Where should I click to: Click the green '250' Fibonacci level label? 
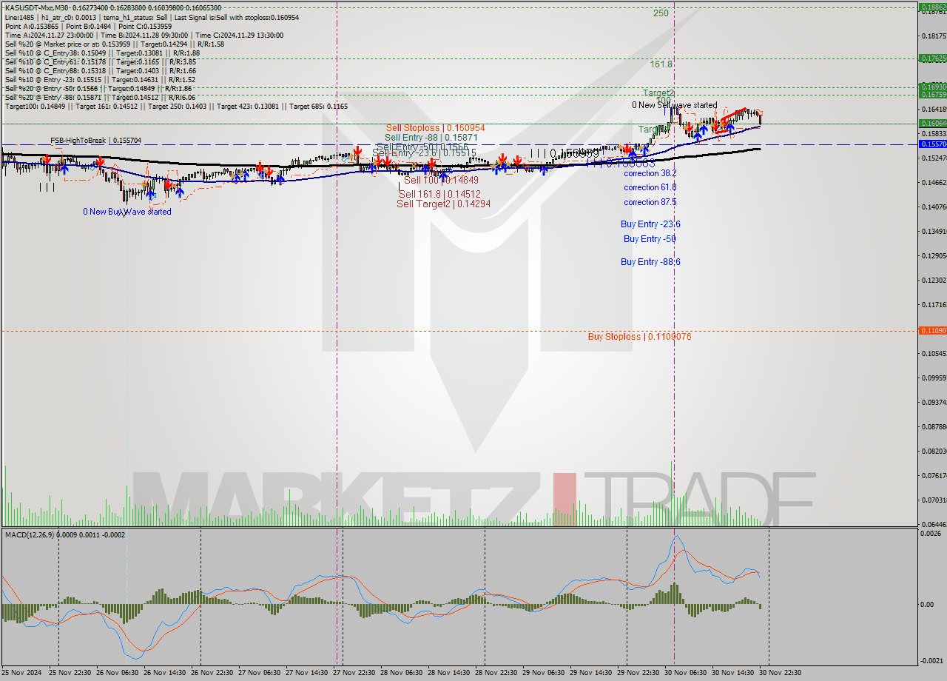click(x=661, y=13)
